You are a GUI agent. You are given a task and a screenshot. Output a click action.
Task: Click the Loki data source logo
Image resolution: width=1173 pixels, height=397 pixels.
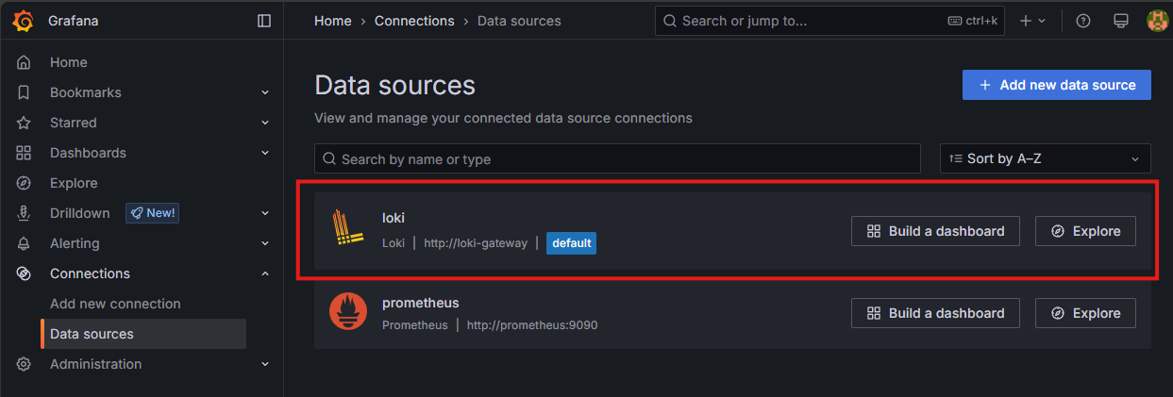click(x=347, y=230)
